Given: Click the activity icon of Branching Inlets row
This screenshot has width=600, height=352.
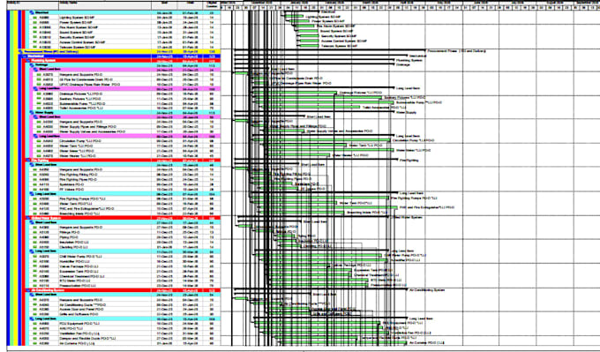Looking at the screenshot, I should click(34, 213).
